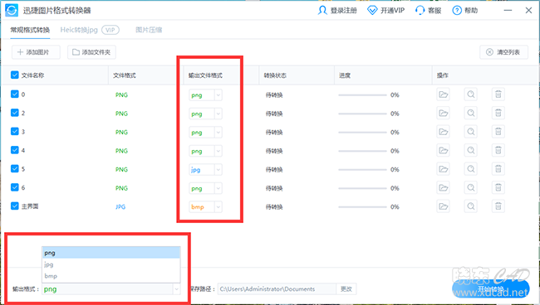This screenshot has width=540, height=305.
Task: Open 登录注册 login link
Action: 336,10
